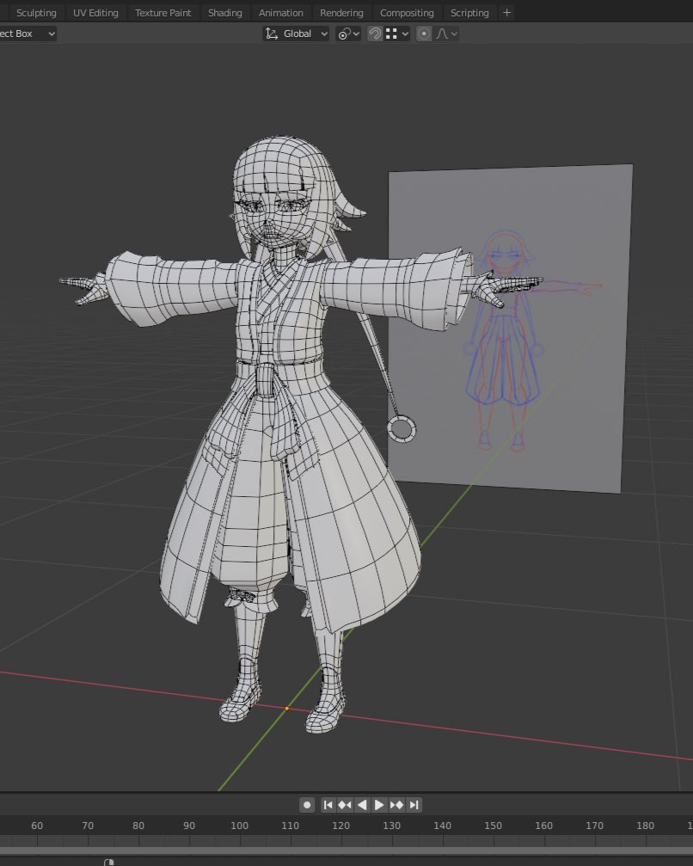The height and width of the screenshot is (866, 693).
Task: Open the Global transform orientation dropdown
Action: tap(297, 34)
